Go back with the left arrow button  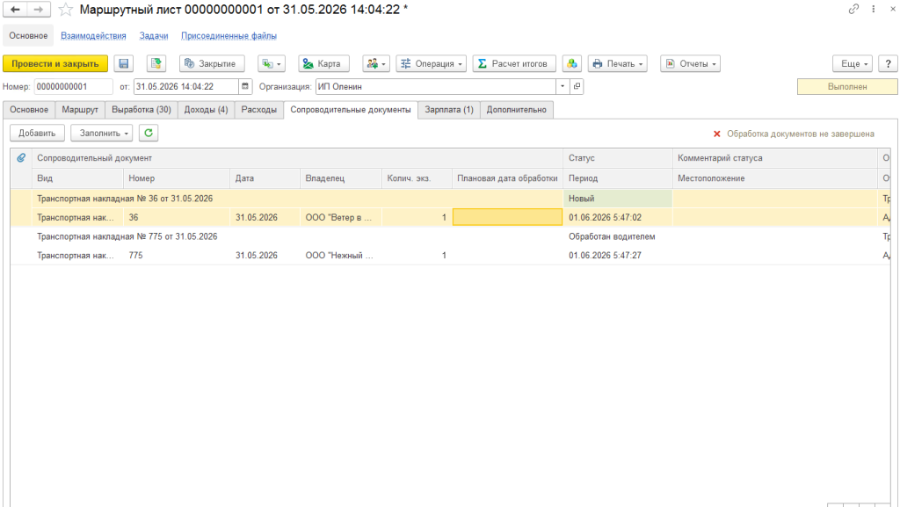coord(16,9)
